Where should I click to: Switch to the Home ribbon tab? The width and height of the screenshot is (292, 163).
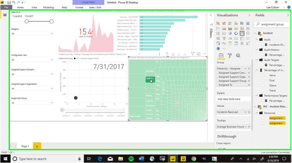click(x=20, y=7)
